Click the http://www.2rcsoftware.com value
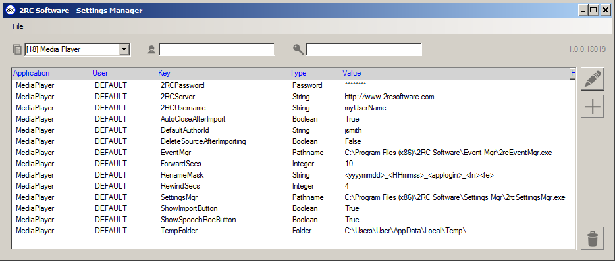Screen dimensions: 615x261 389,97
